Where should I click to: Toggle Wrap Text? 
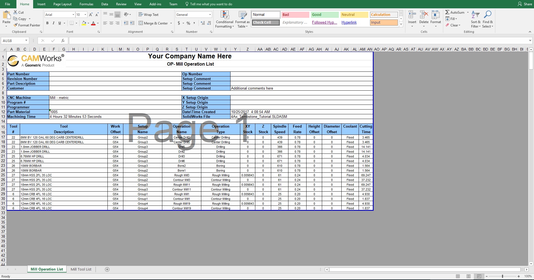(x=149, y=14)
